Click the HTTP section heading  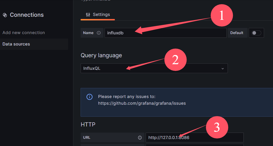point(88,125)
